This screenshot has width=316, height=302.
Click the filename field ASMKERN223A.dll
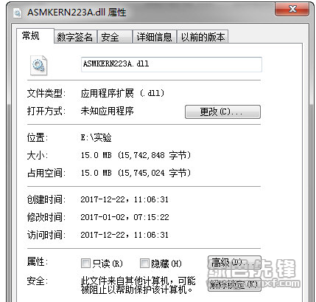pyautogui.click(x=172, y=64)
